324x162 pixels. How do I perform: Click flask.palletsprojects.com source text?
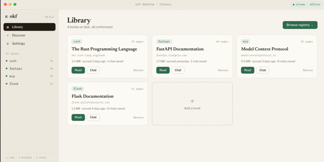pyautogui.click(x=90, y=102)
